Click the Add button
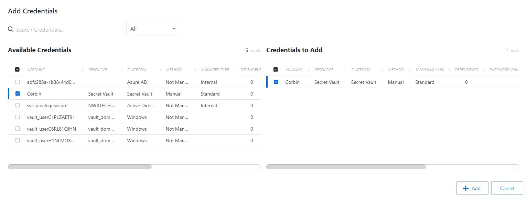This screenshot has height=200, width=527. pos(472,188)
